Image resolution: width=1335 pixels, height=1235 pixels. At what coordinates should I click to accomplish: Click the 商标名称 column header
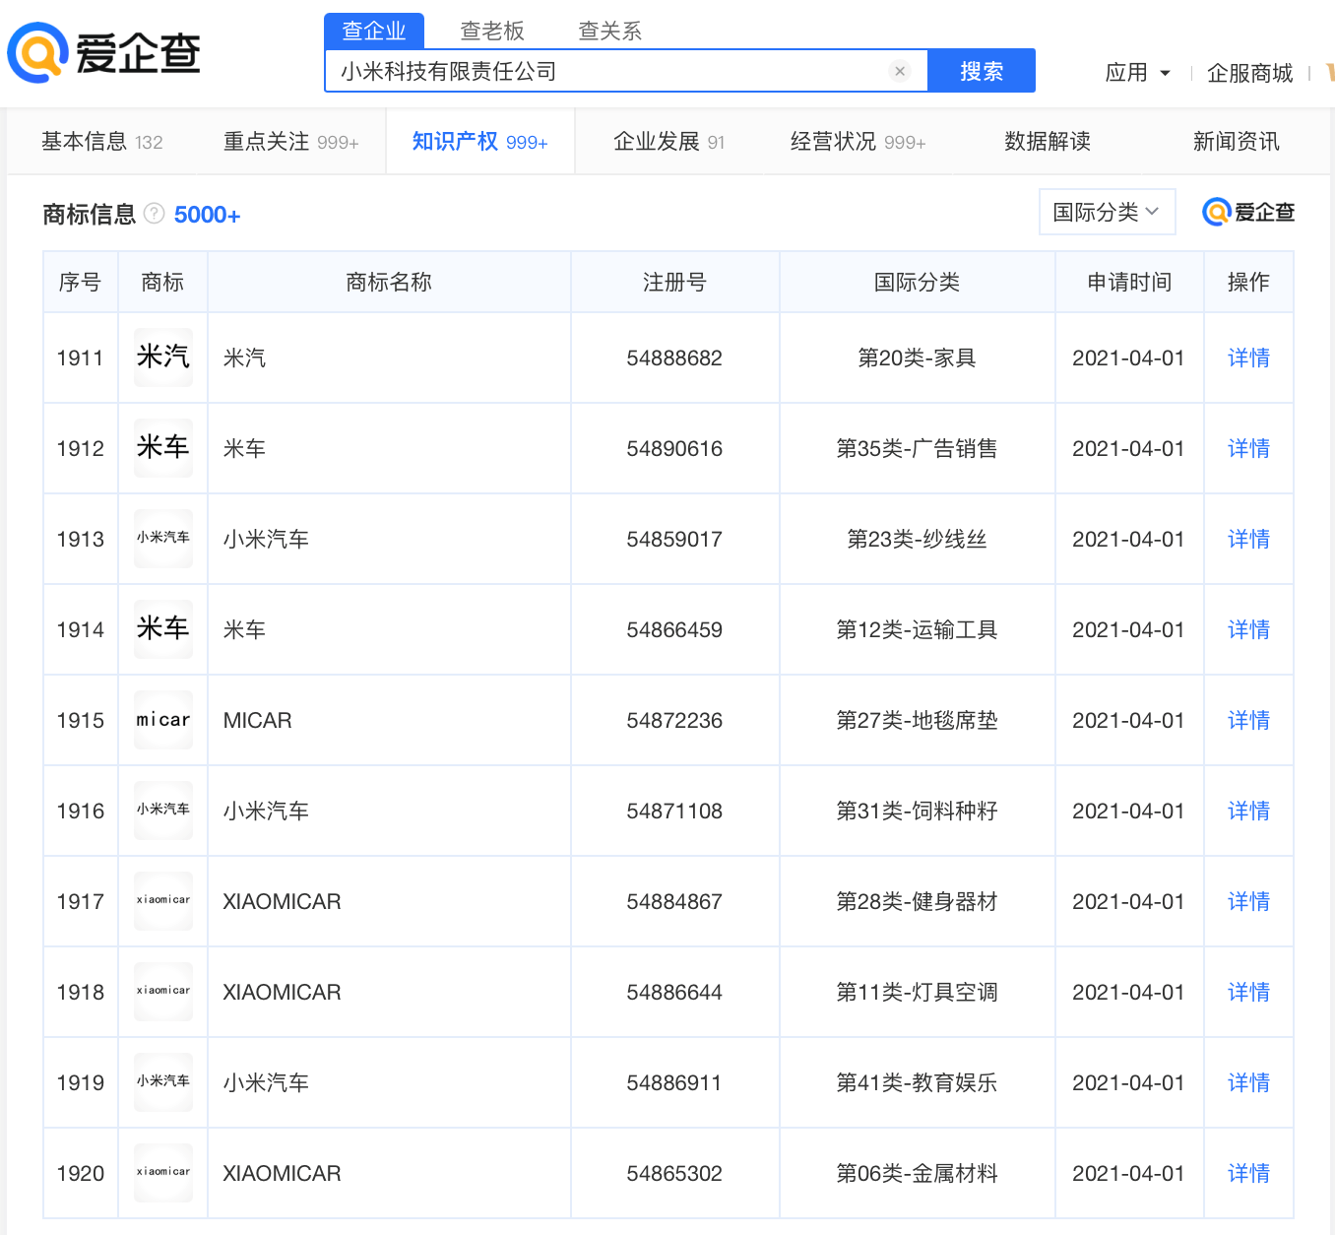pyautogui.click(x=389, y=283)
